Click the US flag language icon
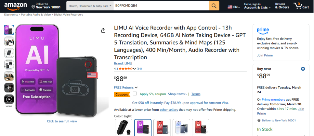This screenshot has height=136, width=314. coord(230,7)
